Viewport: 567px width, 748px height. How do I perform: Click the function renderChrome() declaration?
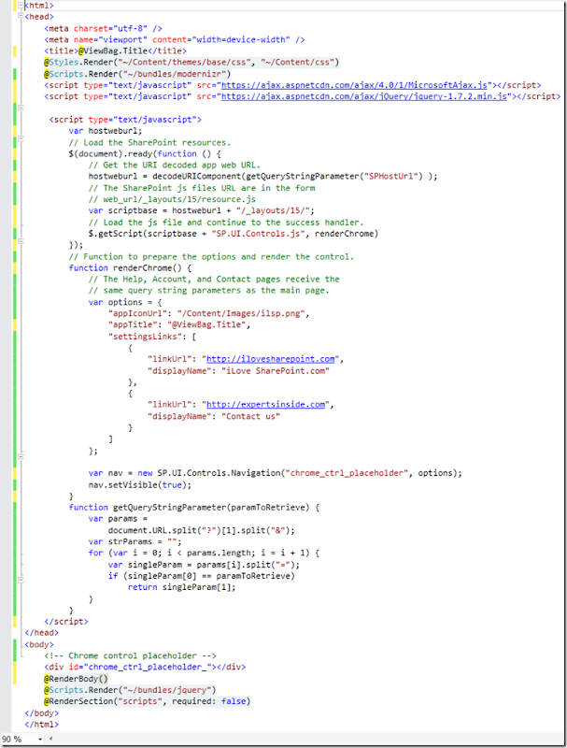[130, 268]
